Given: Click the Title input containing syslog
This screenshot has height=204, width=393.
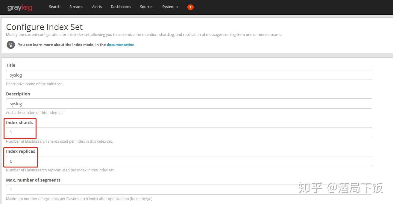Looking at the screenshot, I should pyautogui.click(x=189, y=75).
